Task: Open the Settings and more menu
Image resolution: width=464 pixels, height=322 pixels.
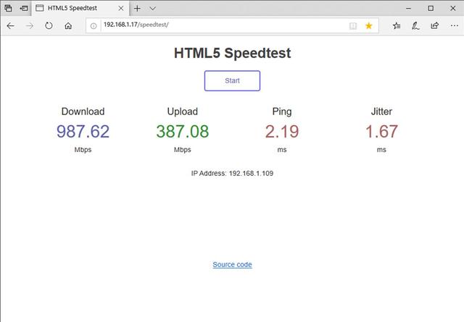Action: click(453, 25)
